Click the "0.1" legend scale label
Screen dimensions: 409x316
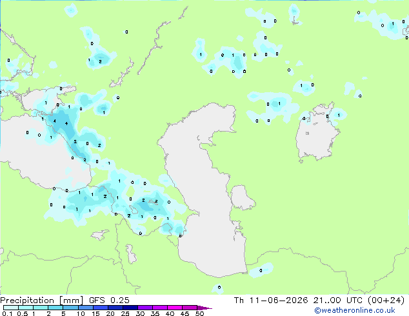7,313
